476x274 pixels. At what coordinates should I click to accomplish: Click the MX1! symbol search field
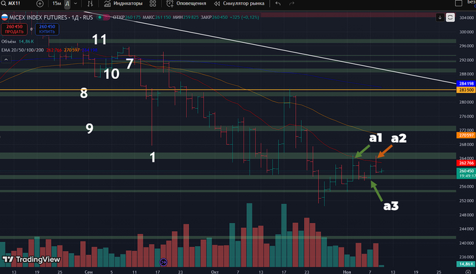tap(16, 4)
